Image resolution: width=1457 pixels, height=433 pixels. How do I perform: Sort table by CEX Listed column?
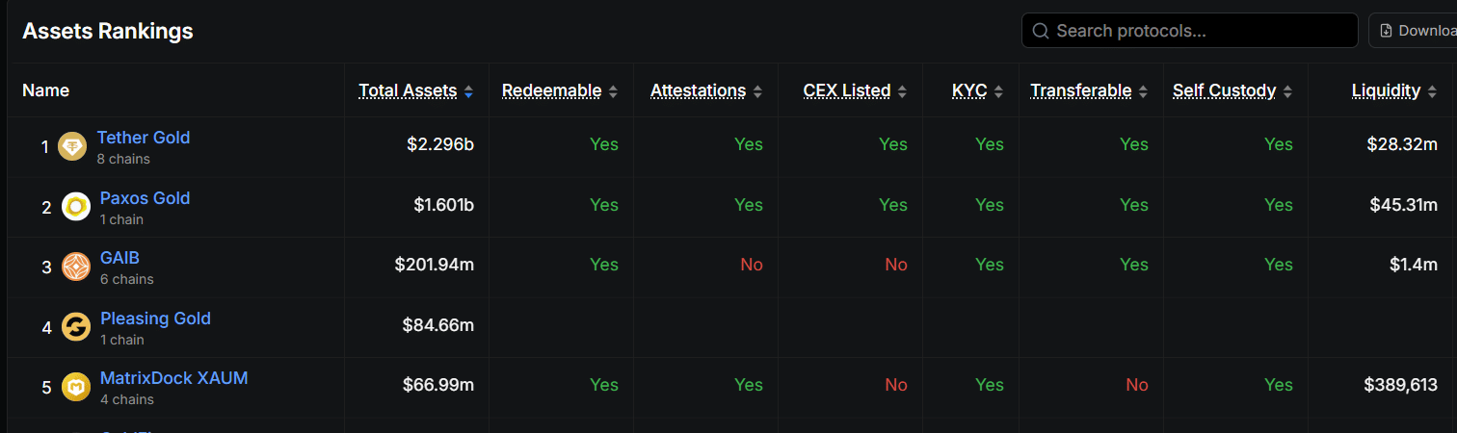[846, 90]
